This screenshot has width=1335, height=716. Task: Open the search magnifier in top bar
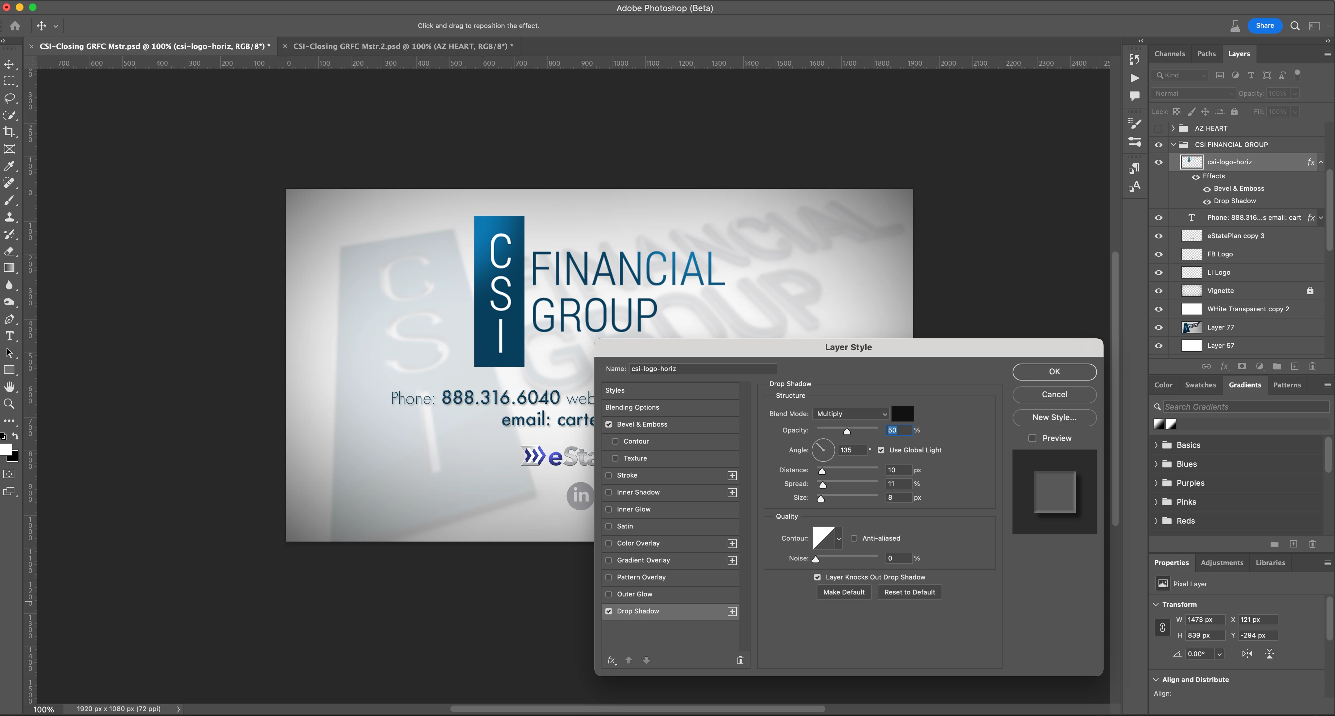(1294, 26)
